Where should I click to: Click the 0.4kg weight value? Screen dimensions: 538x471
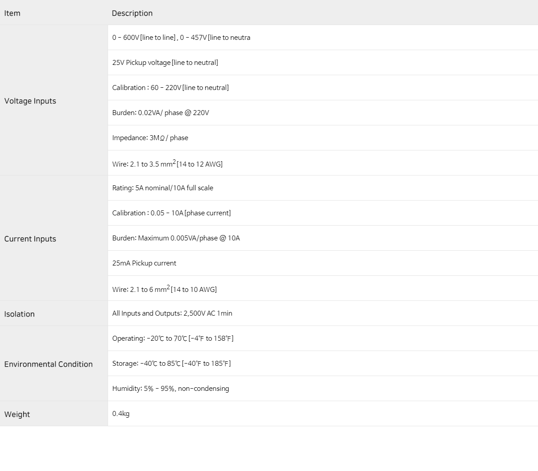coord(121,414)
